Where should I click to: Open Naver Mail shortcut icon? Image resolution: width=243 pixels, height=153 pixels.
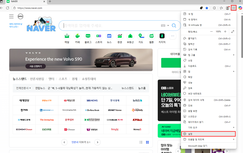point(67,36)
